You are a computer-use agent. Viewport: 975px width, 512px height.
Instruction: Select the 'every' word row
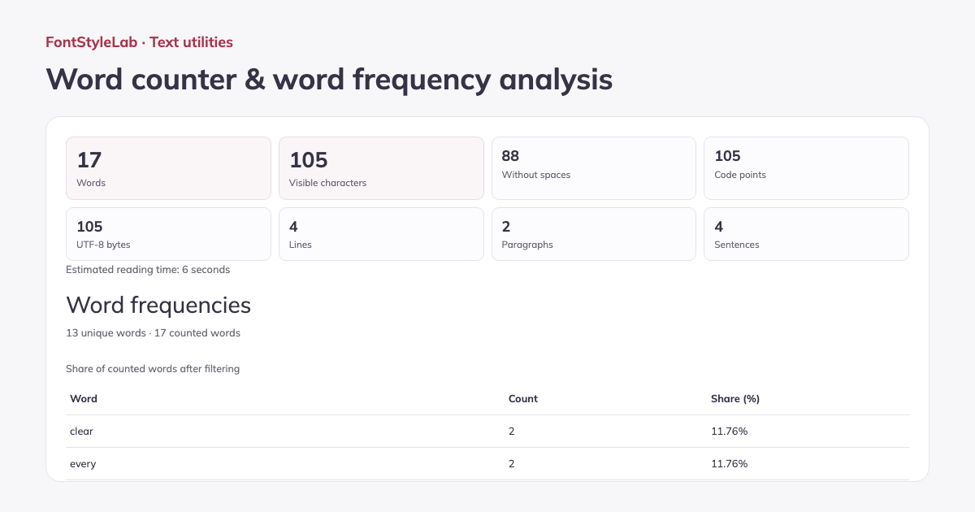(487, 464)
